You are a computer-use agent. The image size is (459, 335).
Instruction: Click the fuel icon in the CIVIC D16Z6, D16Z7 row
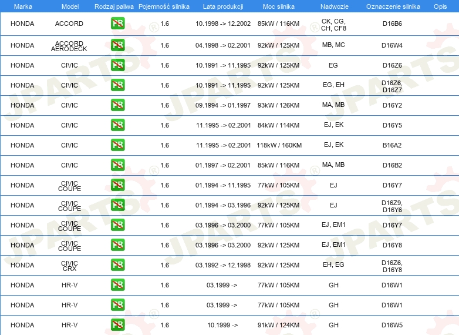coord(117,85)
